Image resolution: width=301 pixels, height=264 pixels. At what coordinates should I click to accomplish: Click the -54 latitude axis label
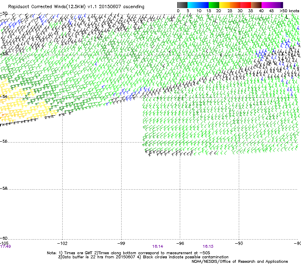[x=4, y=96]
